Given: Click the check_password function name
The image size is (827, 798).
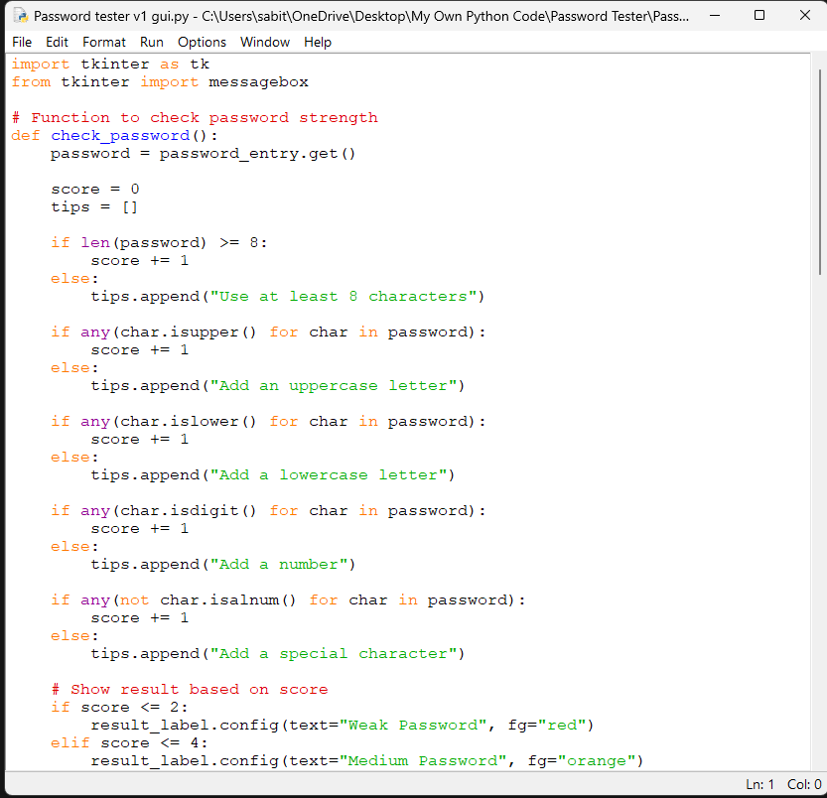Looking at the screenshot, I should point(120,136).
